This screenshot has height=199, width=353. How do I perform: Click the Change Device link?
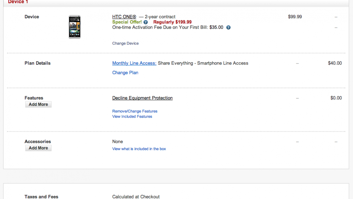pos(125,43)
